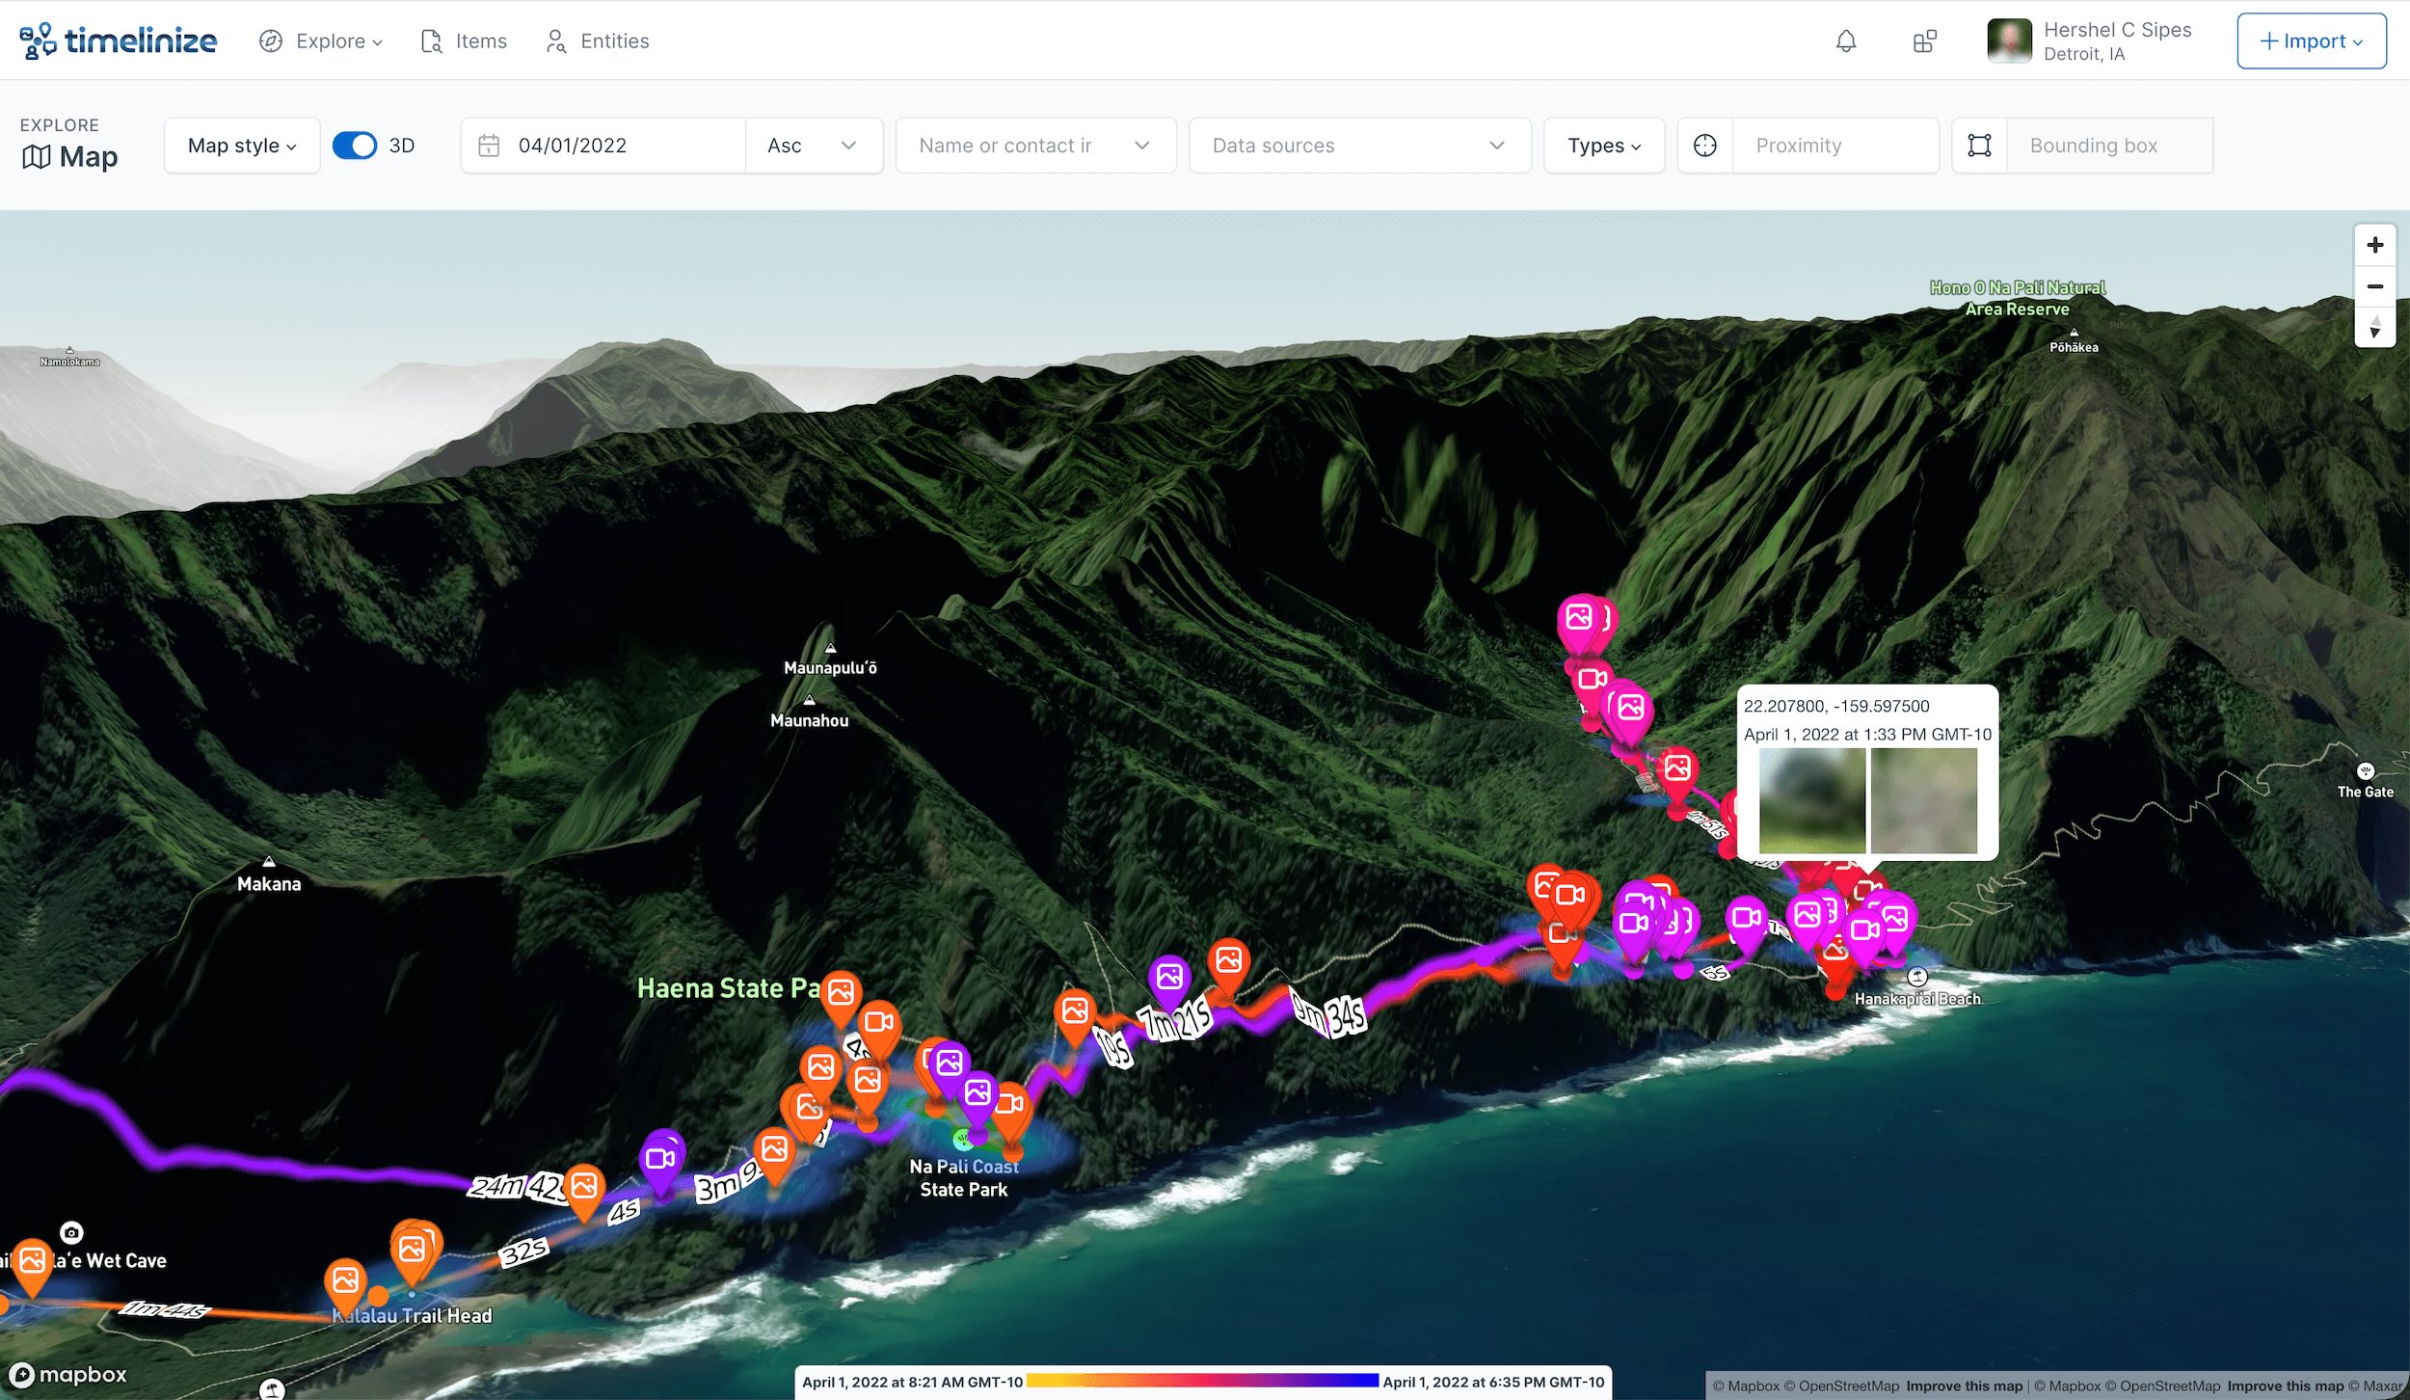Open left photo thumbnail in map popup

point(1811,800)
